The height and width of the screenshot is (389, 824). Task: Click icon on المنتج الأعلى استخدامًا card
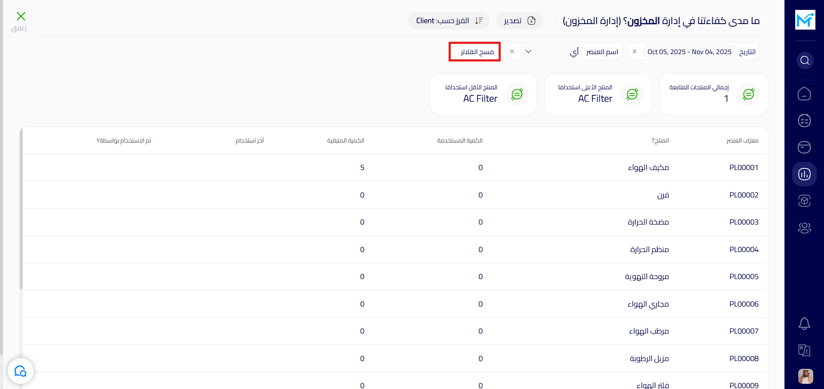click(632, 94)
